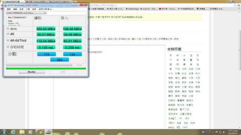Show hidden system tray icons
The image size is (241, 135).
click(212, 132)
